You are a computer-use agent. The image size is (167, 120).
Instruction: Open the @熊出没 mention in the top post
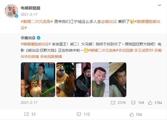pyautogui.click(x=109, y=22)
